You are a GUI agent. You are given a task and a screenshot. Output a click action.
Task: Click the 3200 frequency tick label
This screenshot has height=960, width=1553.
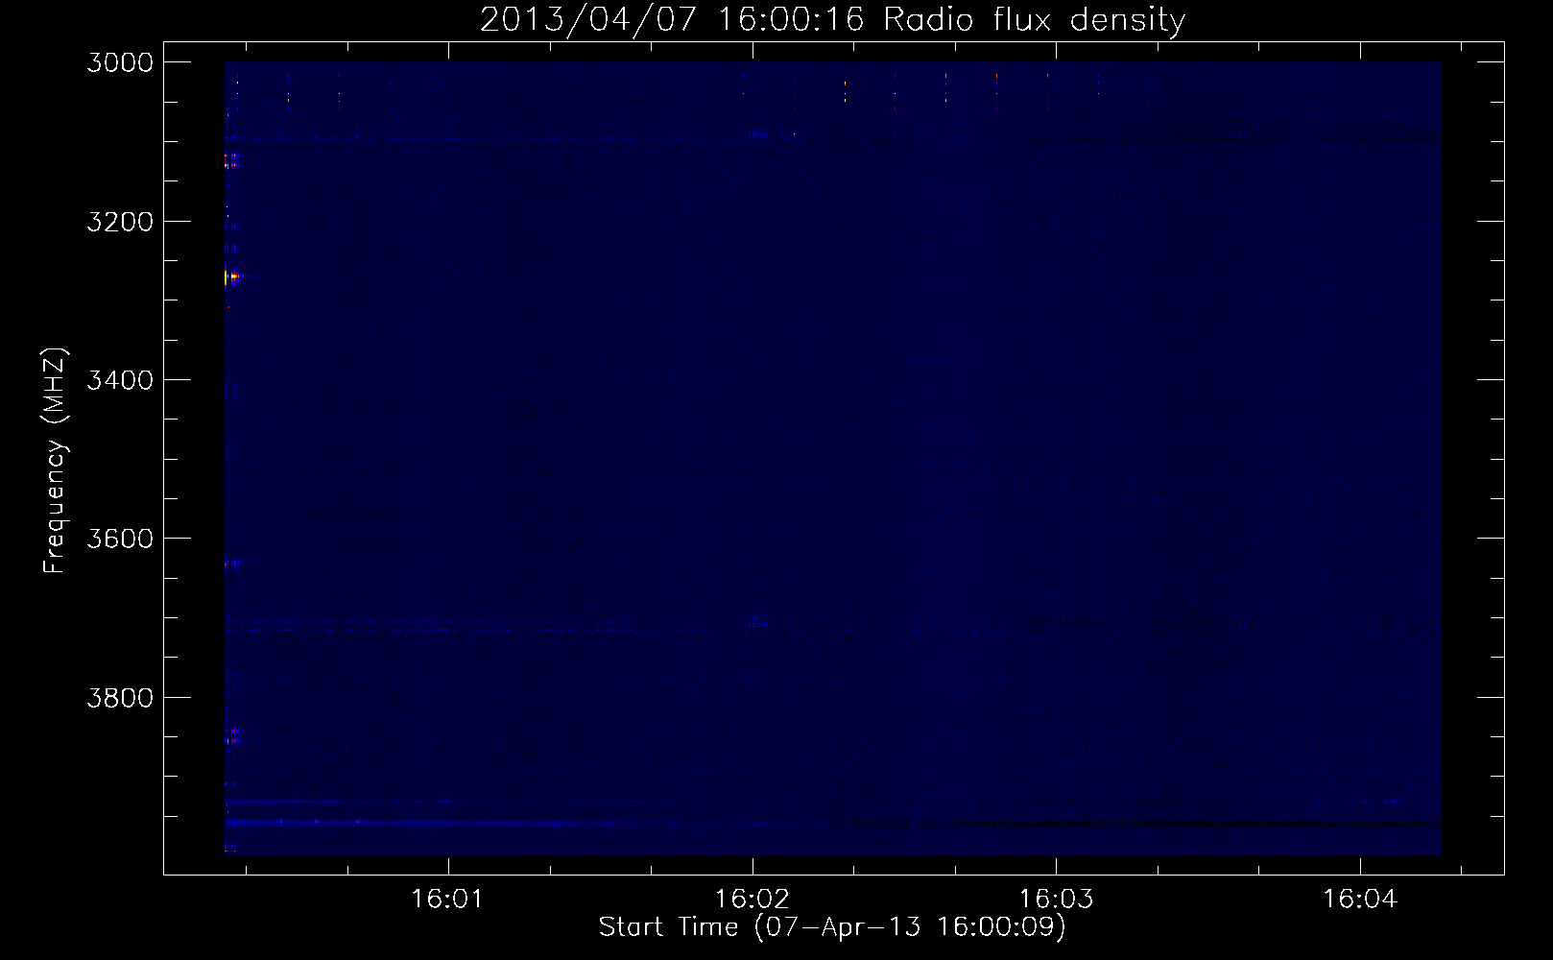pos(120,222)
